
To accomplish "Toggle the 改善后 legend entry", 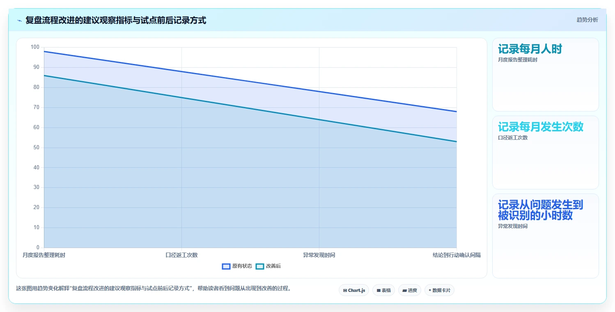I will (268, 266).
